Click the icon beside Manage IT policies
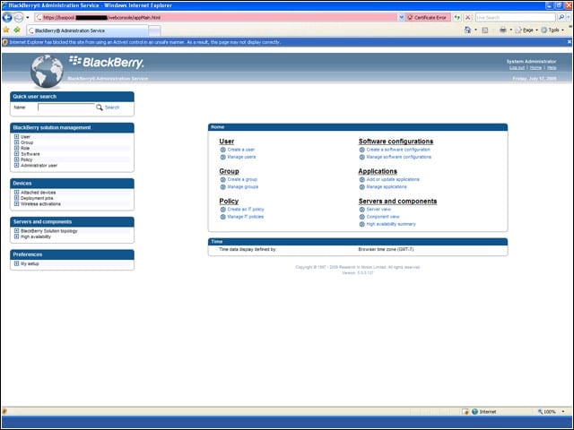 coord(223,217)
